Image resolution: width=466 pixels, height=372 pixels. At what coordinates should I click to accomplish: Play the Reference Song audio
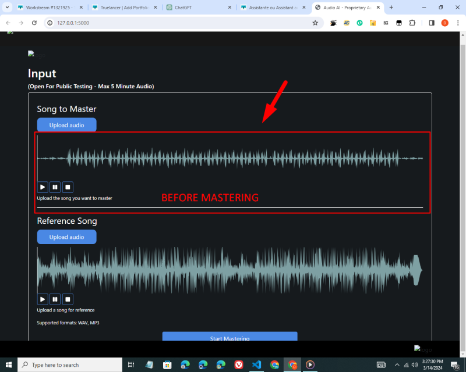click(43, 299)
